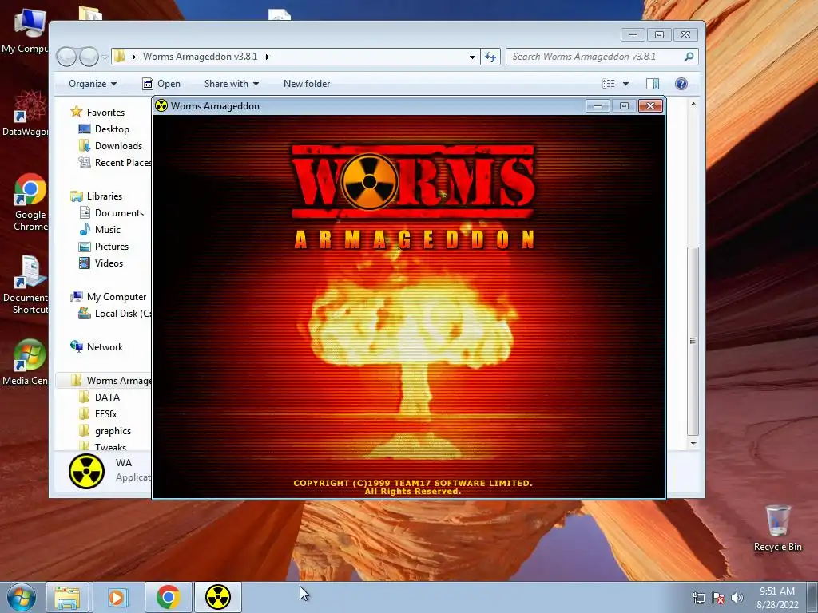This screenshot has width=818, height=613.
Task: Open the view options dropdown arrow
Action: pos(625,83)
